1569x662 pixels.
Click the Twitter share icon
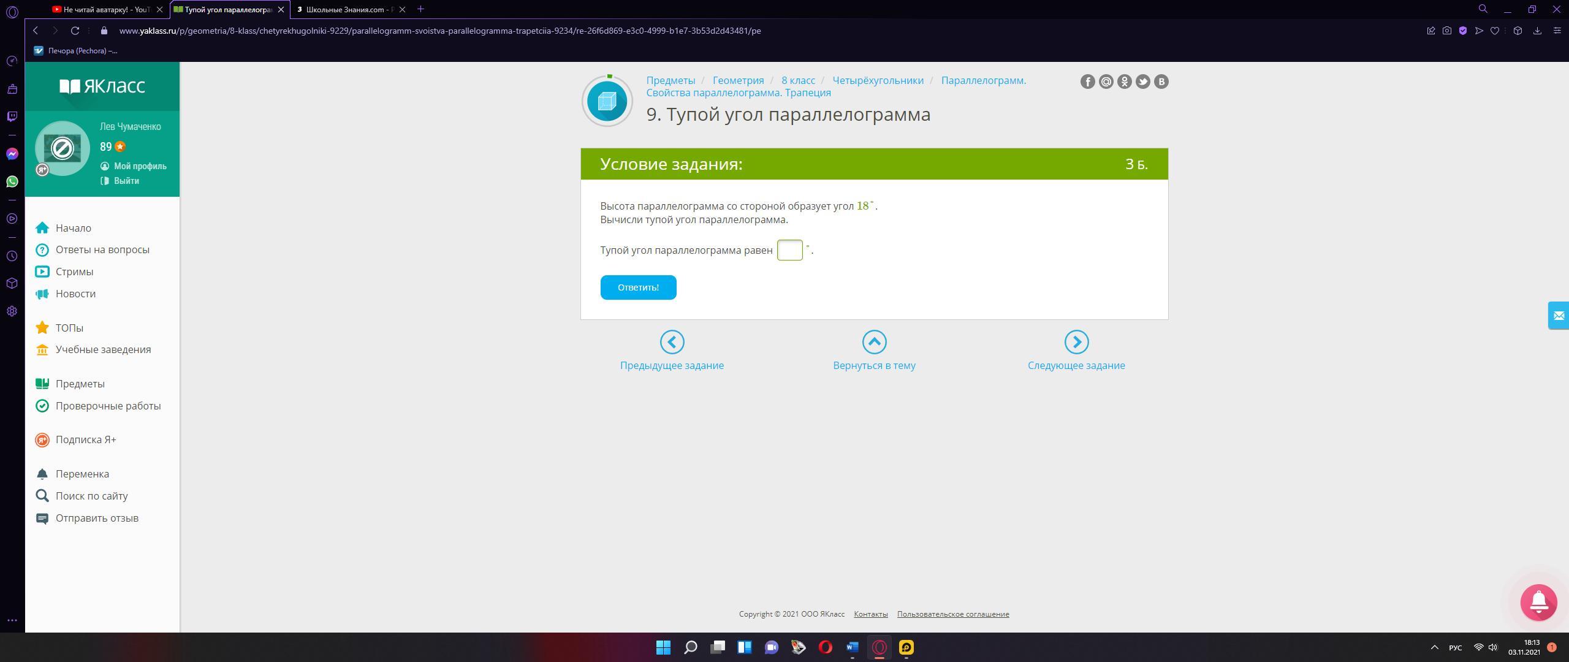(1142, 82)
